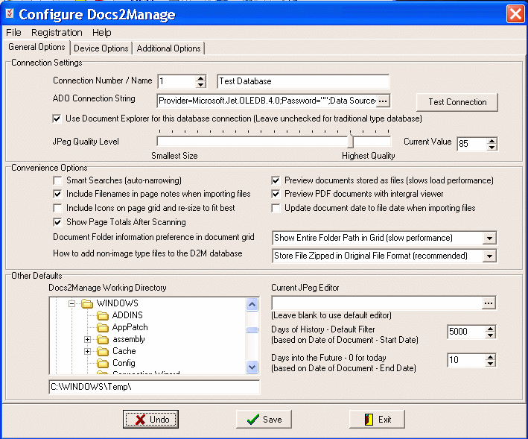Screen dimensions: 528x439
Task: Enable Update document date to file date
Action: (x=276, y=208)
